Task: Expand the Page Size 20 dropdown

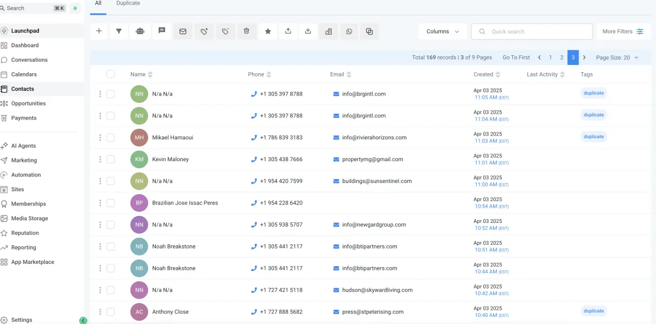Action: 617,57
